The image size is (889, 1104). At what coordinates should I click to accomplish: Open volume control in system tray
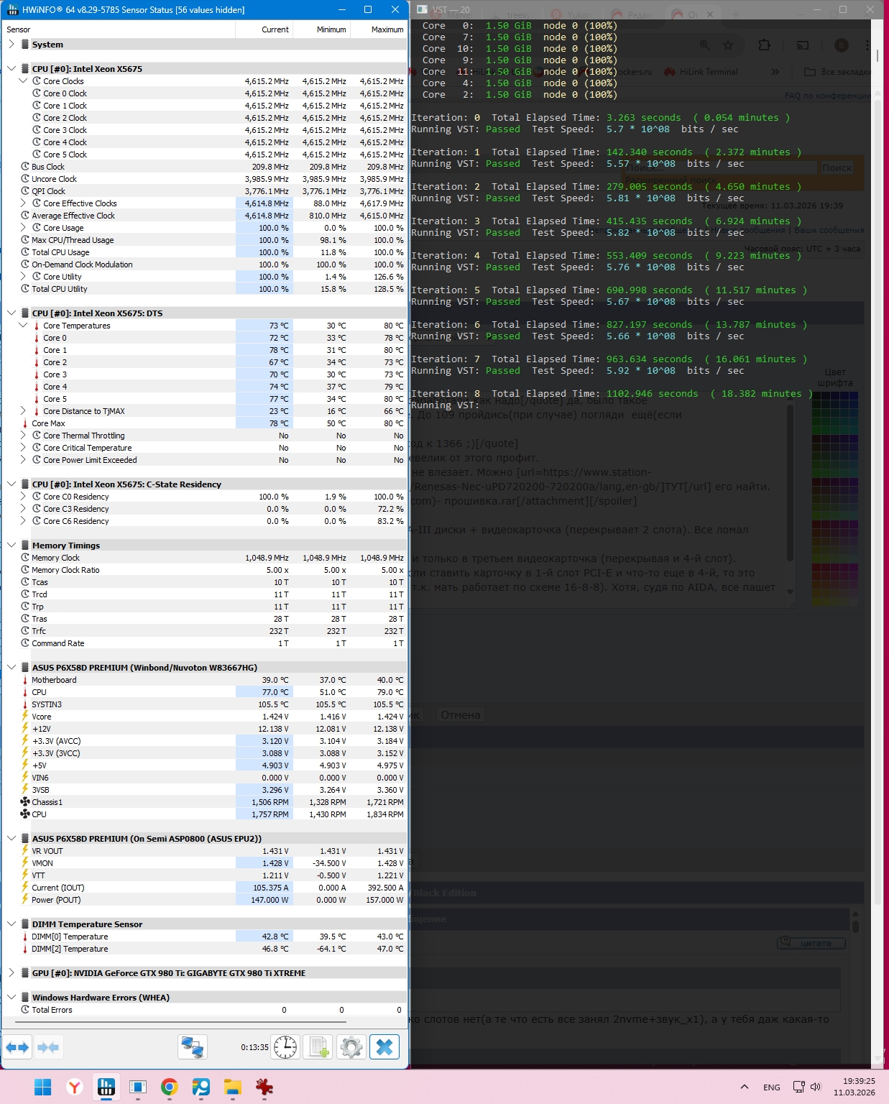click(816, 1087)
